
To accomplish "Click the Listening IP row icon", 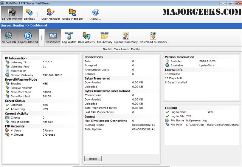I will [7, 62].
